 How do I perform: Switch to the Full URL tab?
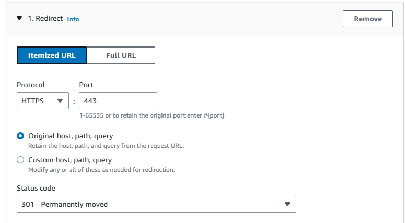click(121, 55)
